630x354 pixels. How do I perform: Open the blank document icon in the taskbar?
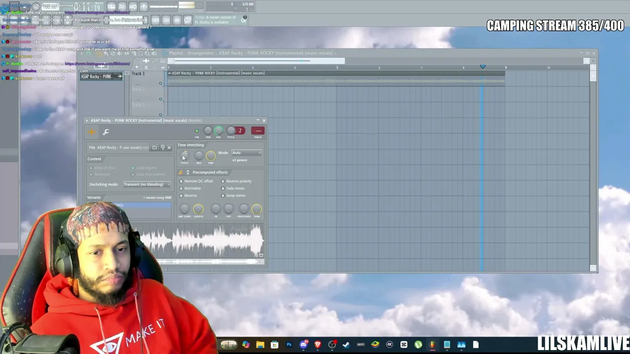tap(476, 345)
